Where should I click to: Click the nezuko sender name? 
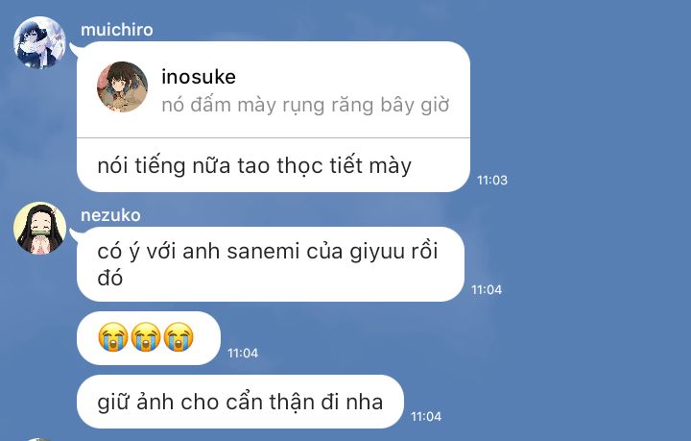pyautogui.click(x=110, y=215)
